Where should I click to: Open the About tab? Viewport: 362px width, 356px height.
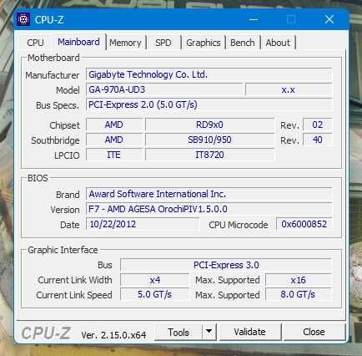click(278, 43)
